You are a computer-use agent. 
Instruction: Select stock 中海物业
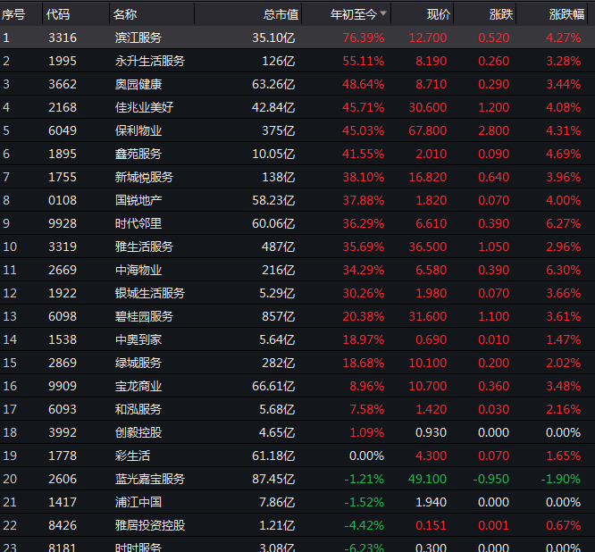click(x=138, y=270)
